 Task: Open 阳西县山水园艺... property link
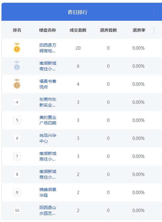(x=48, y=210)
